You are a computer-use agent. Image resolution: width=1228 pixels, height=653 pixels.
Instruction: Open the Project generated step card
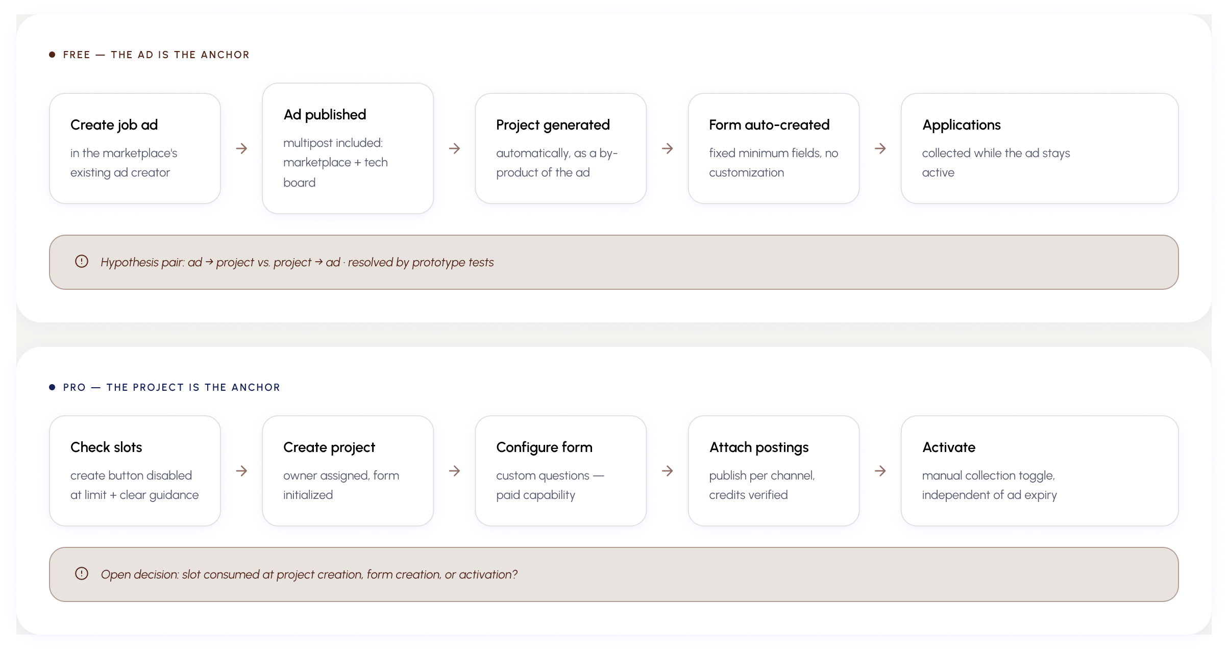(x=560, y=148)
